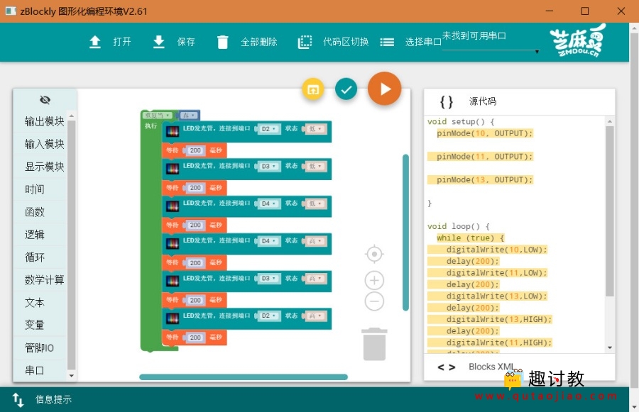Select the 输入模块 category
This screenshot has width=639, height=412.
[45, 144]
